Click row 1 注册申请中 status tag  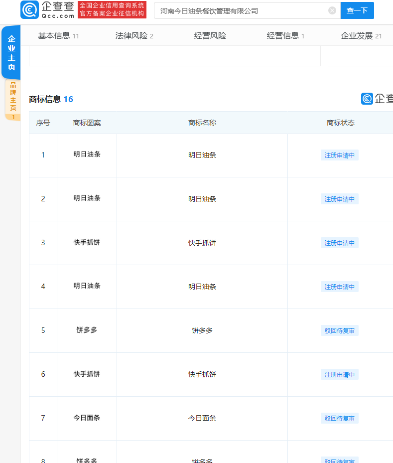340,155
